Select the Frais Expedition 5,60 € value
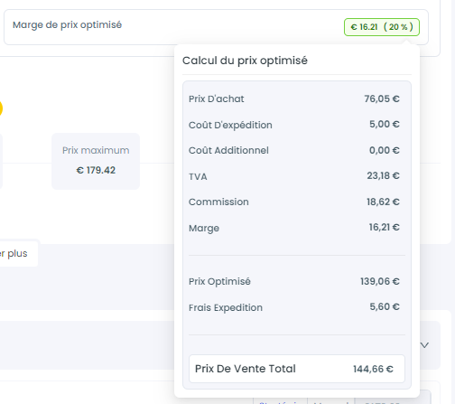 [x=385, y=306]
